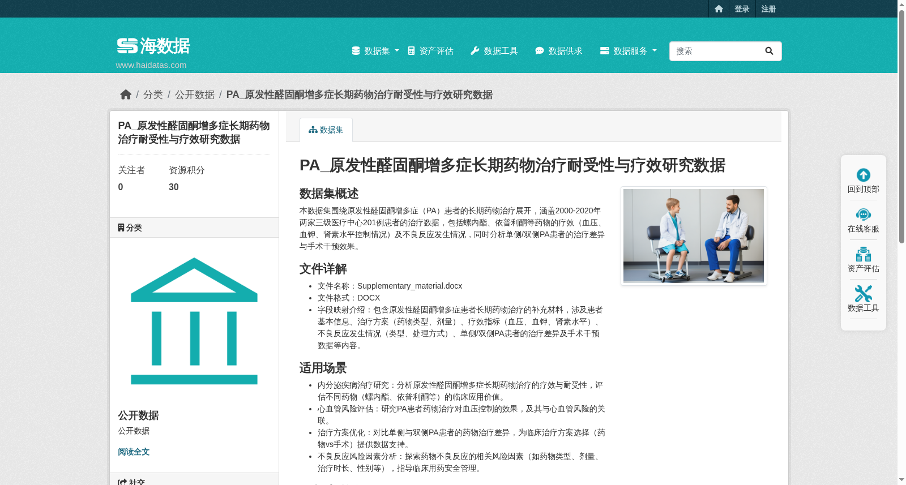The width and height of the screenshot is (906, 485).
Task: Click the 数据集概述 heading
Action: tap(329, 194)
